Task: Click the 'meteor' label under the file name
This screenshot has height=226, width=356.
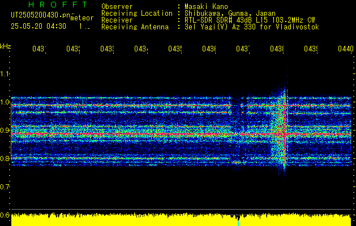Action: coord(82,18)
